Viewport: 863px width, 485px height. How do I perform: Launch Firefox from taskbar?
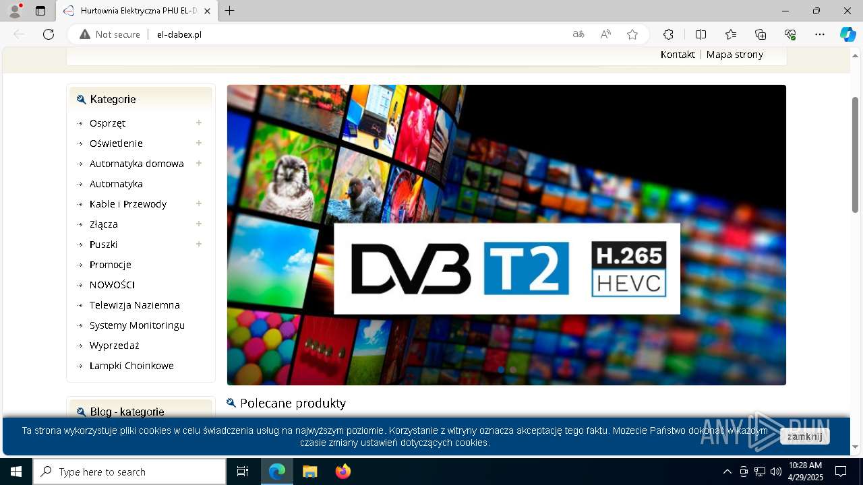343,472
